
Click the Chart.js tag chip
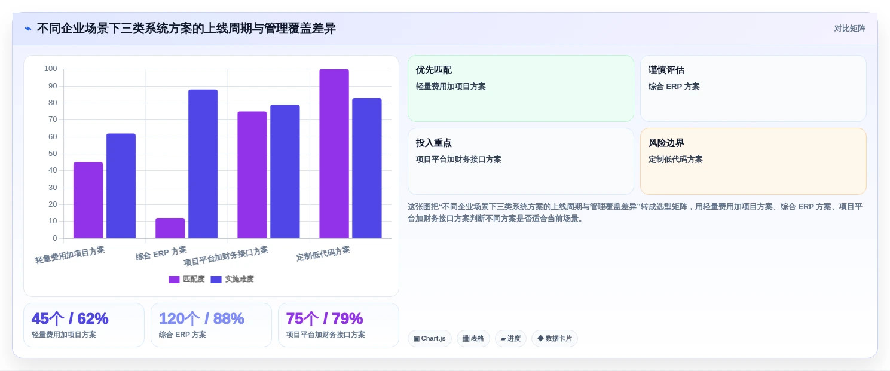(430, 339)
